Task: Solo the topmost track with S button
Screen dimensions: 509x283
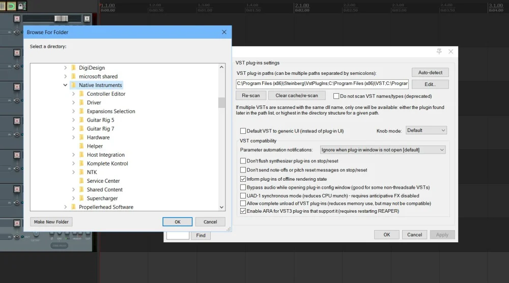Action: coord(87,19)
